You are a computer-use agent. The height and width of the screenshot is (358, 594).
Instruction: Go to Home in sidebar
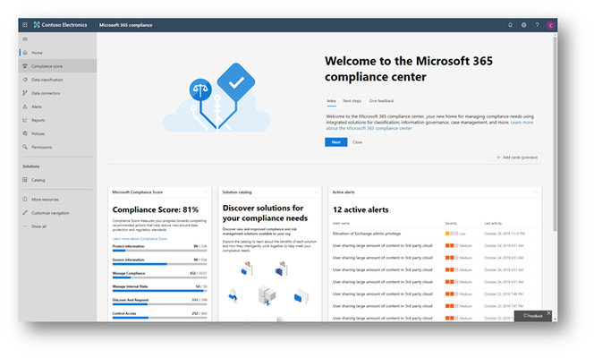(57, 53)
